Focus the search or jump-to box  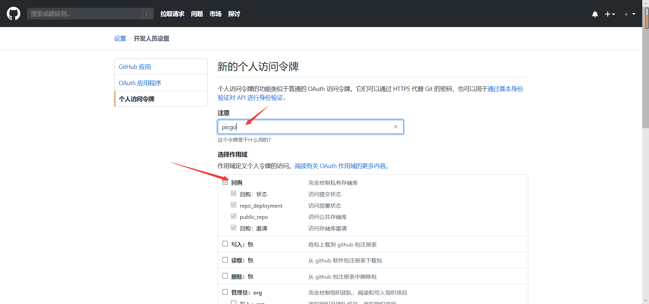(90, 14)
